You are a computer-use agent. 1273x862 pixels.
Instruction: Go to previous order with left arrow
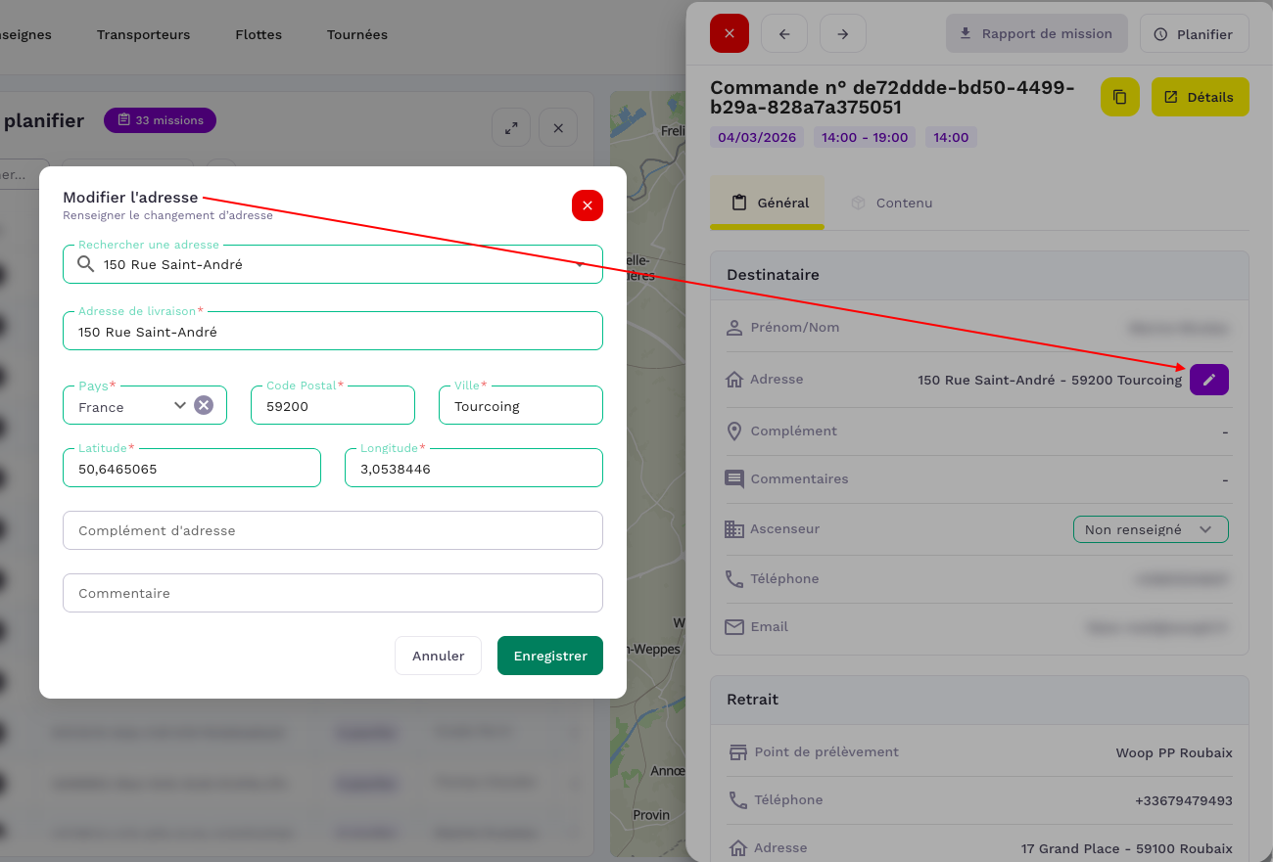[x=783, y=33]
